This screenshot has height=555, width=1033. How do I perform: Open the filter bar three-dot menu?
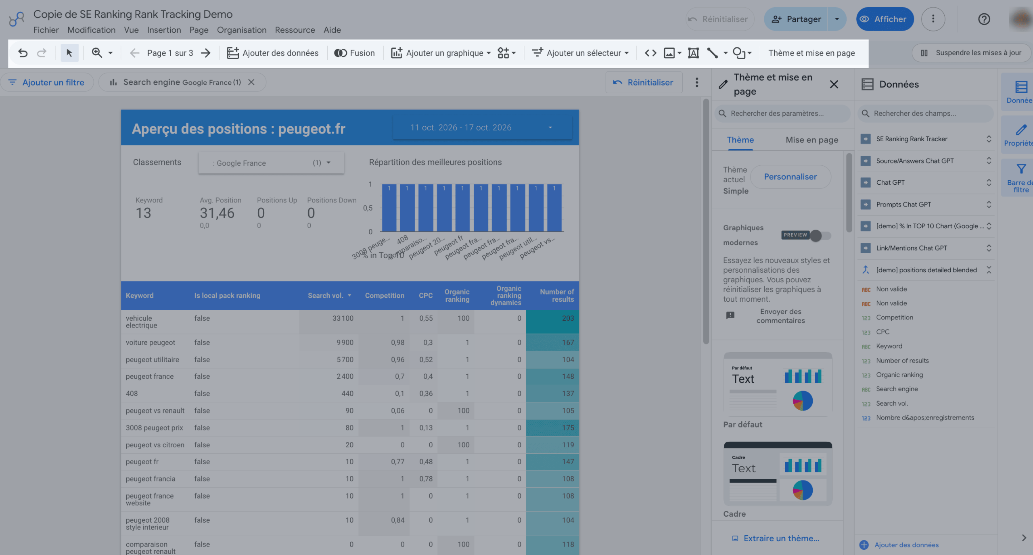[696, 82]
